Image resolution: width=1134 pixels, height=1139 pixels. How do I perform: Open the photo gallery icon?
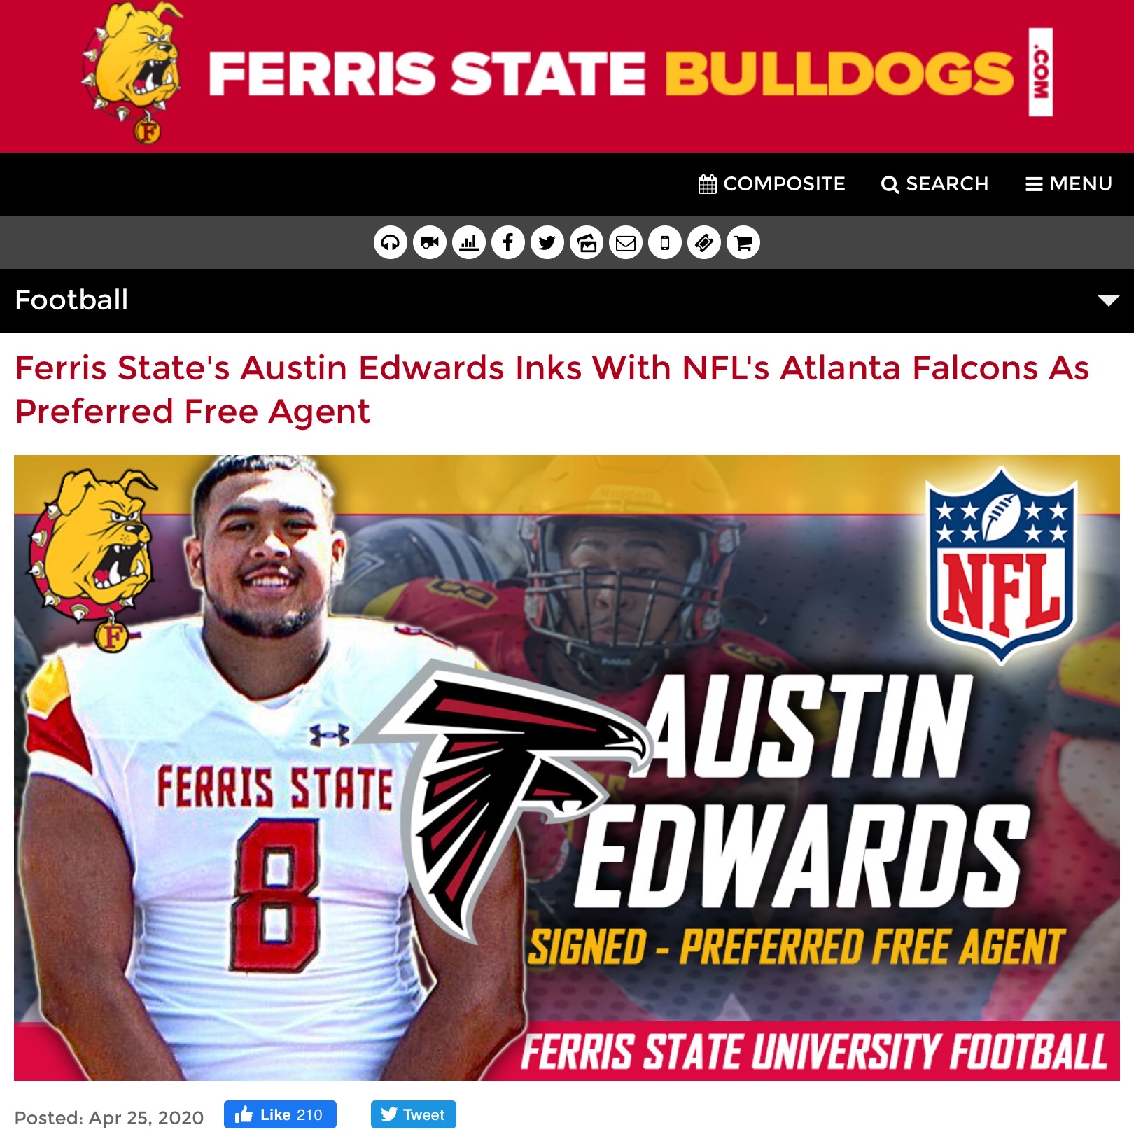(587, 243)
